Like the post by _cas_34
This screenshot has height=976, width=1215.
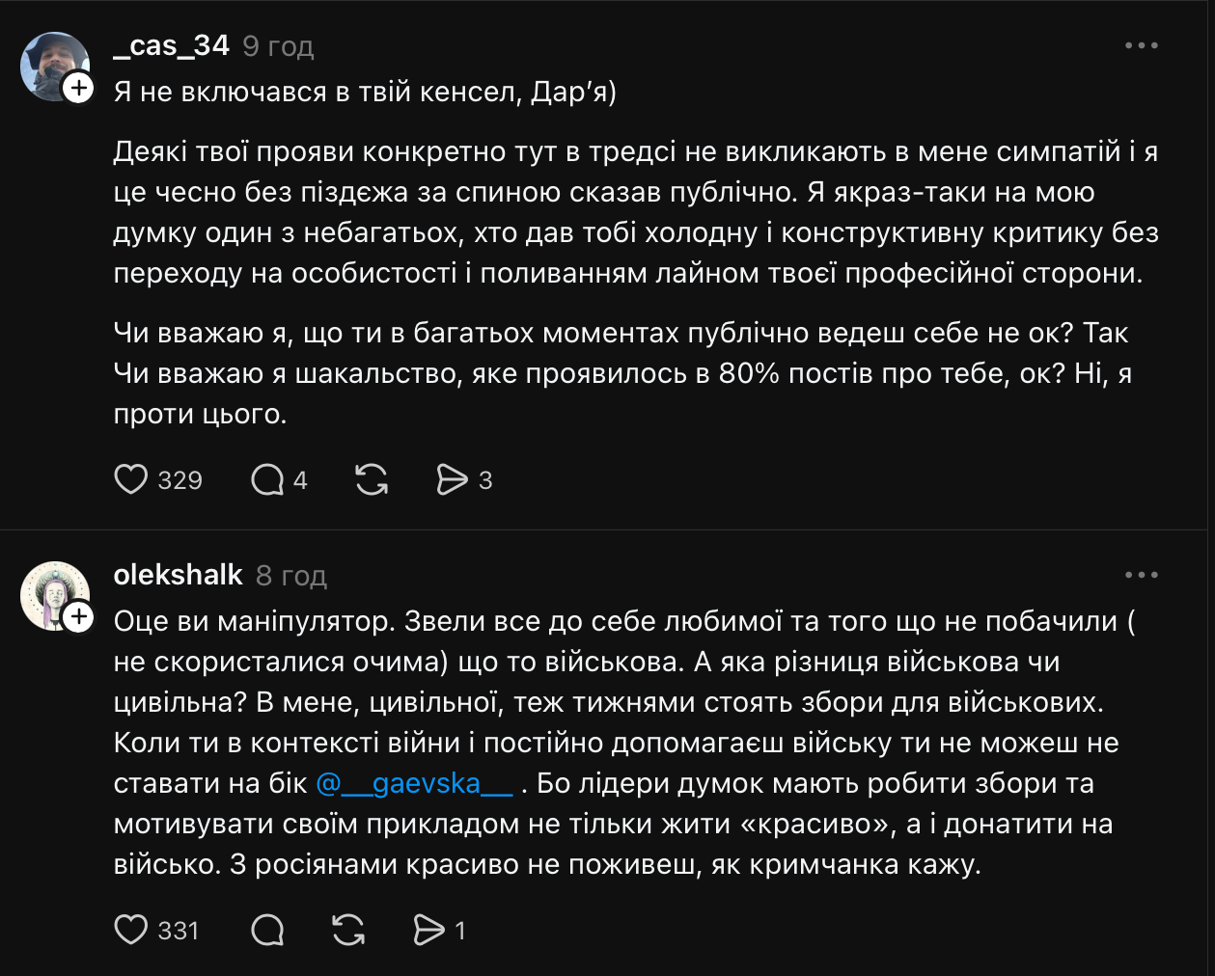pos(131,479)
